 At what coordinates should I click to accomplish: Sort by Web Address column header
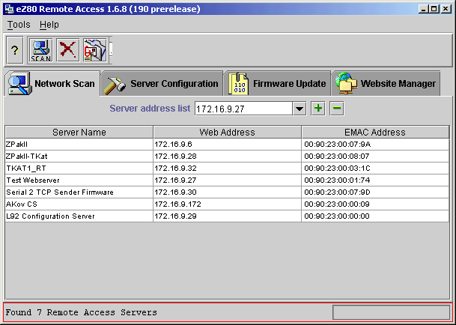[x=227, y=132]
